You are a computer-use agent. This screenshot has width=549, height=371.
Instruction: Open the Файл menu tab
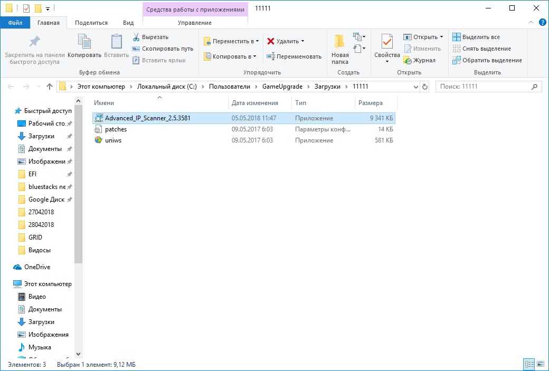(15, 23)
